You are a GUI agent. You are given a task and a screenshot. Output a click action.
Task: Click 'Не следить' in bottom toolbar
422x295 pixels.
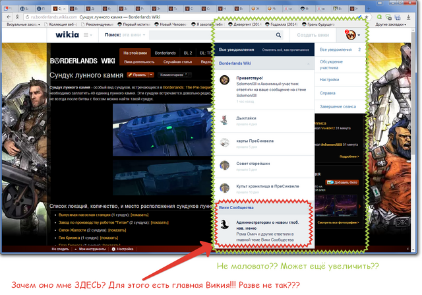click(60, 249)
